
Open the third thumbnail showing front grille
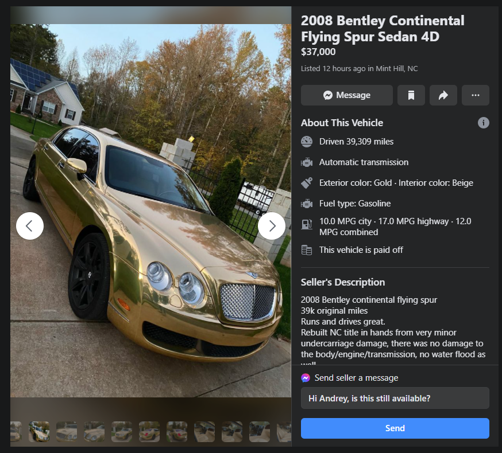(67, 432)
